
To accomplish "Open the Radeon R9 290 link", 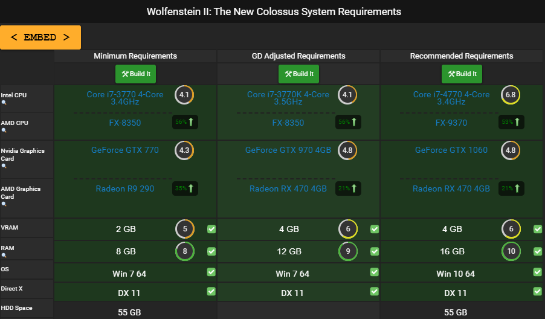I will pos(125,188).
